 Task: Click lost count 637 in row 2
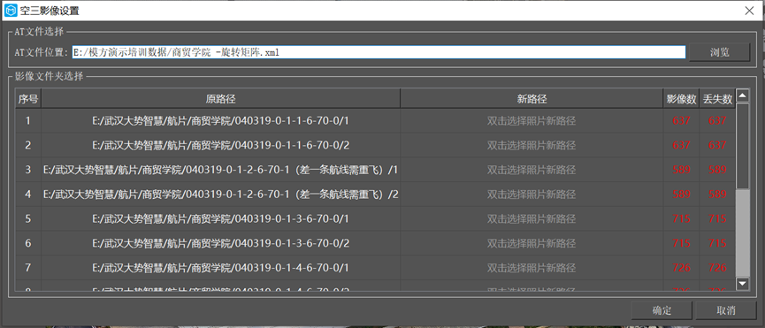717,145
